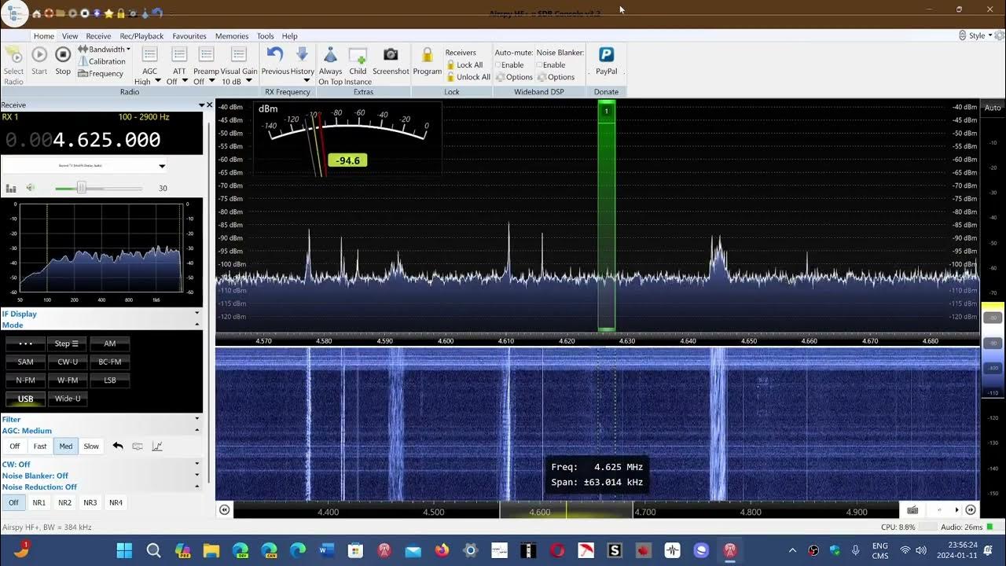Click the AGC display icon beside undo arrow

(138, 446)
